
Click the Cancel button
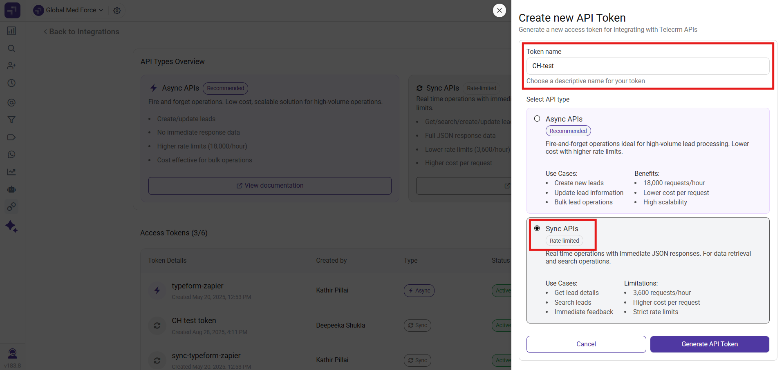pos(586,344)
